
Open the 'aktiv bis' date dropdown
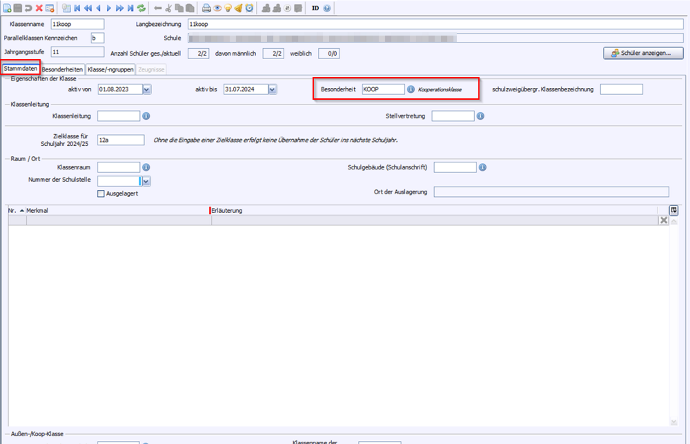[x=272, y=89]
